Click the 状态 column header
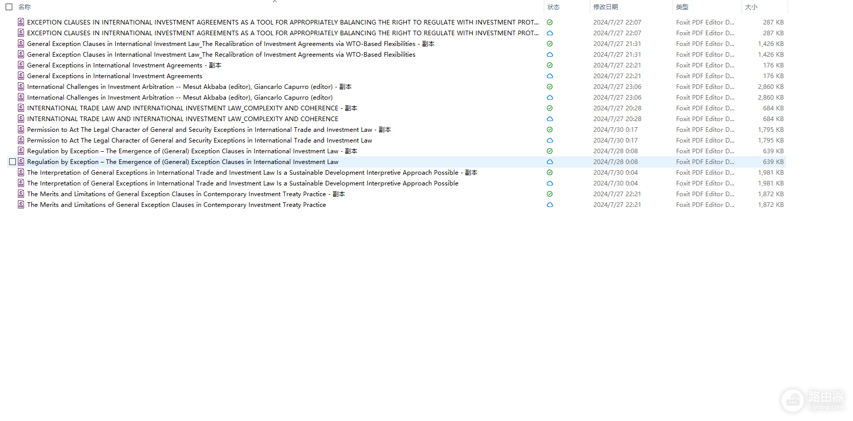 [554, 7]
